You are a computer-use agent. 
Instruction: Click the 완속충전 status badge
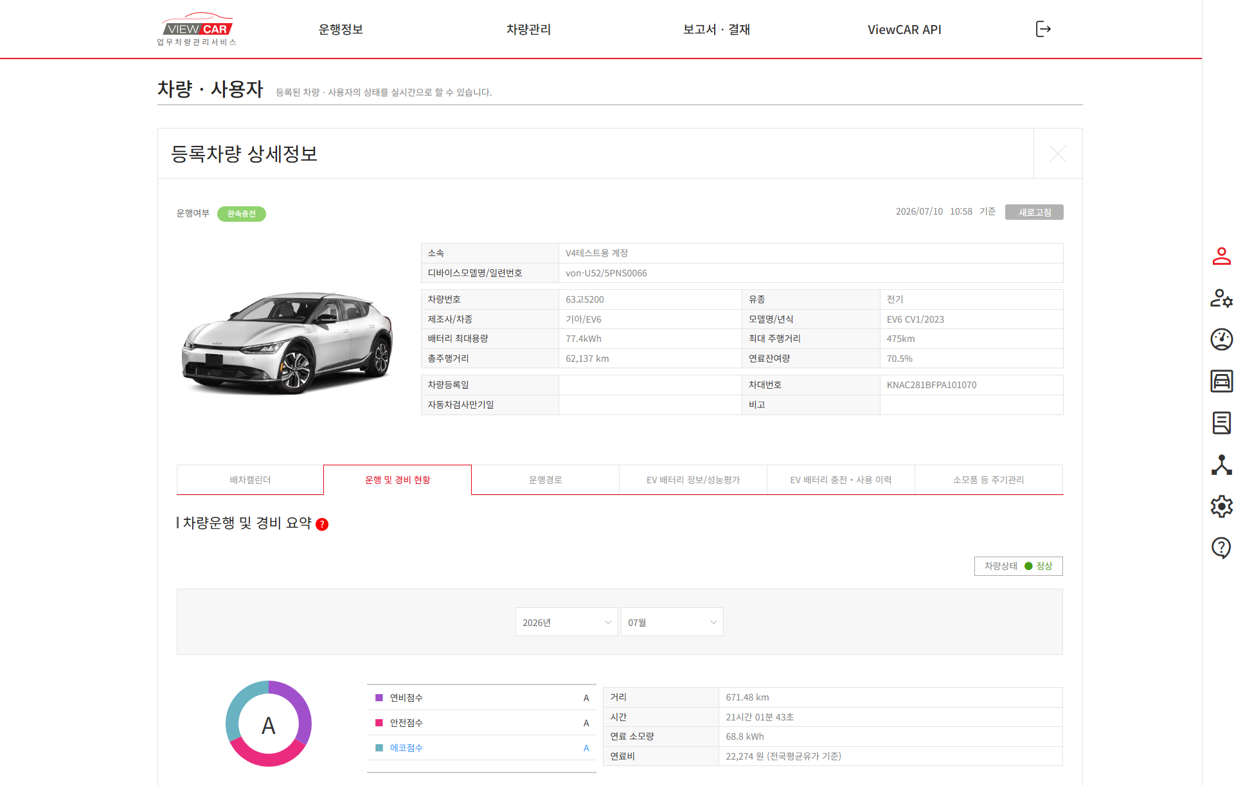click(242, 213)
